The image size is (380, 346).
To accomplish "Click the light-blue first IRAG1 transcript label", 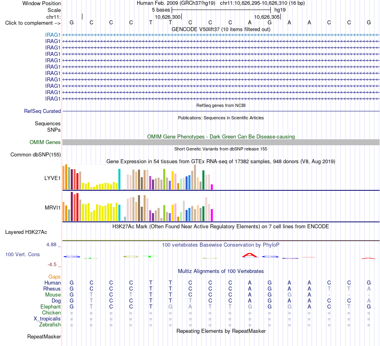I will pos(52,35).
